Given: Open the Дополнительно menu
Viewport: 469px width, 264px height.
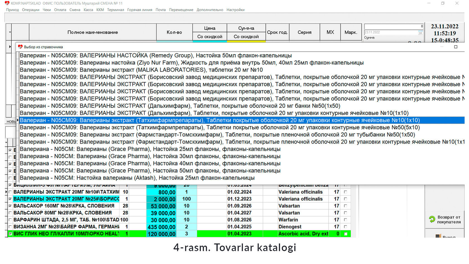Looking at the screenshot, I should [210, 10].
